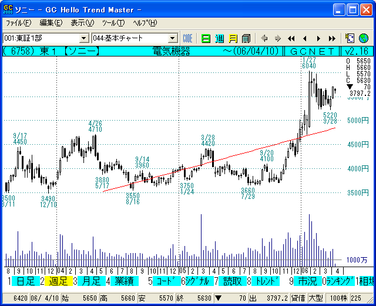376x306 pixels.
Task: Click the 06 year marker on time axis
Action: [x=305, y=271]
